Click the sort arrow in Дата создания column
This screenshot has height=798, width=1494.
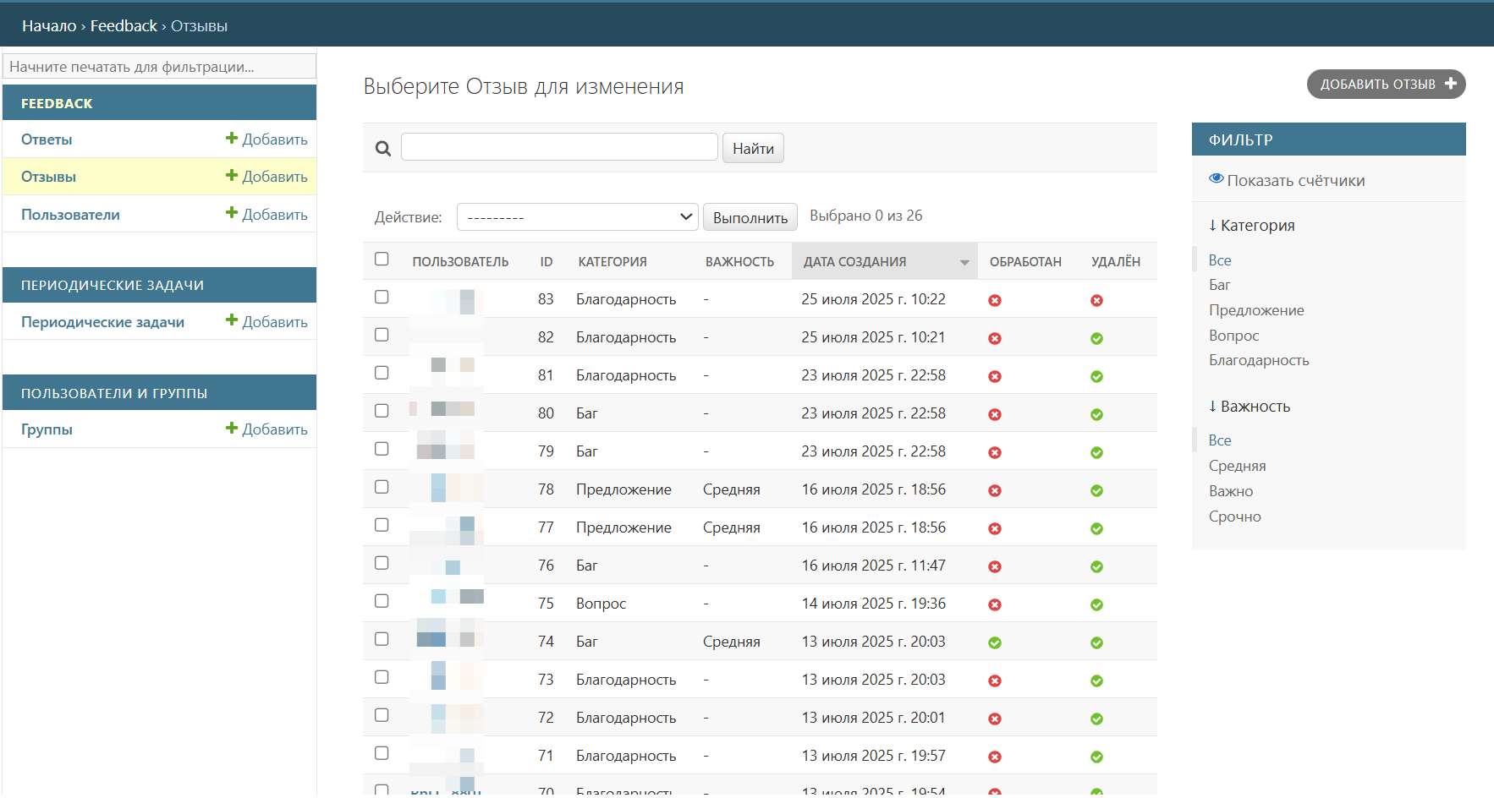click(964, 262)
